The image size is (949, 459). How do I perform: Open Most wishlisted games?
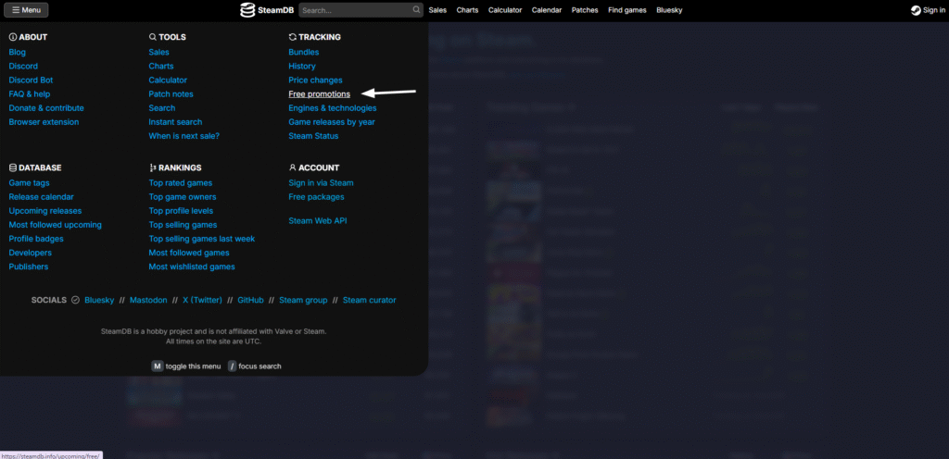tap(192, 267)
